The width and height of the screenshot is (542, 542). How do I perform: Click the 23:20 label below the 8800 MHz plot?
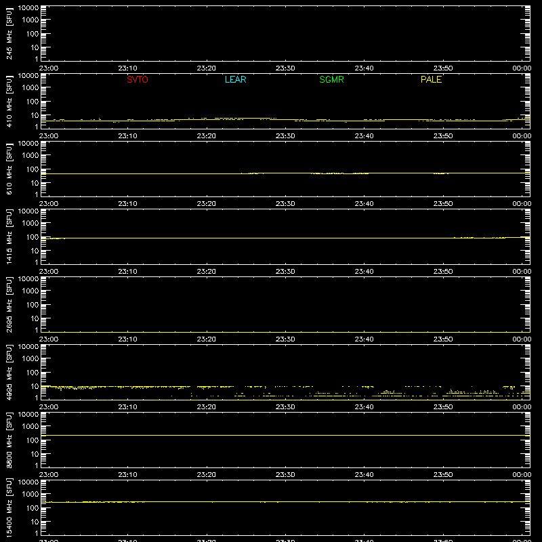[207, 475]
